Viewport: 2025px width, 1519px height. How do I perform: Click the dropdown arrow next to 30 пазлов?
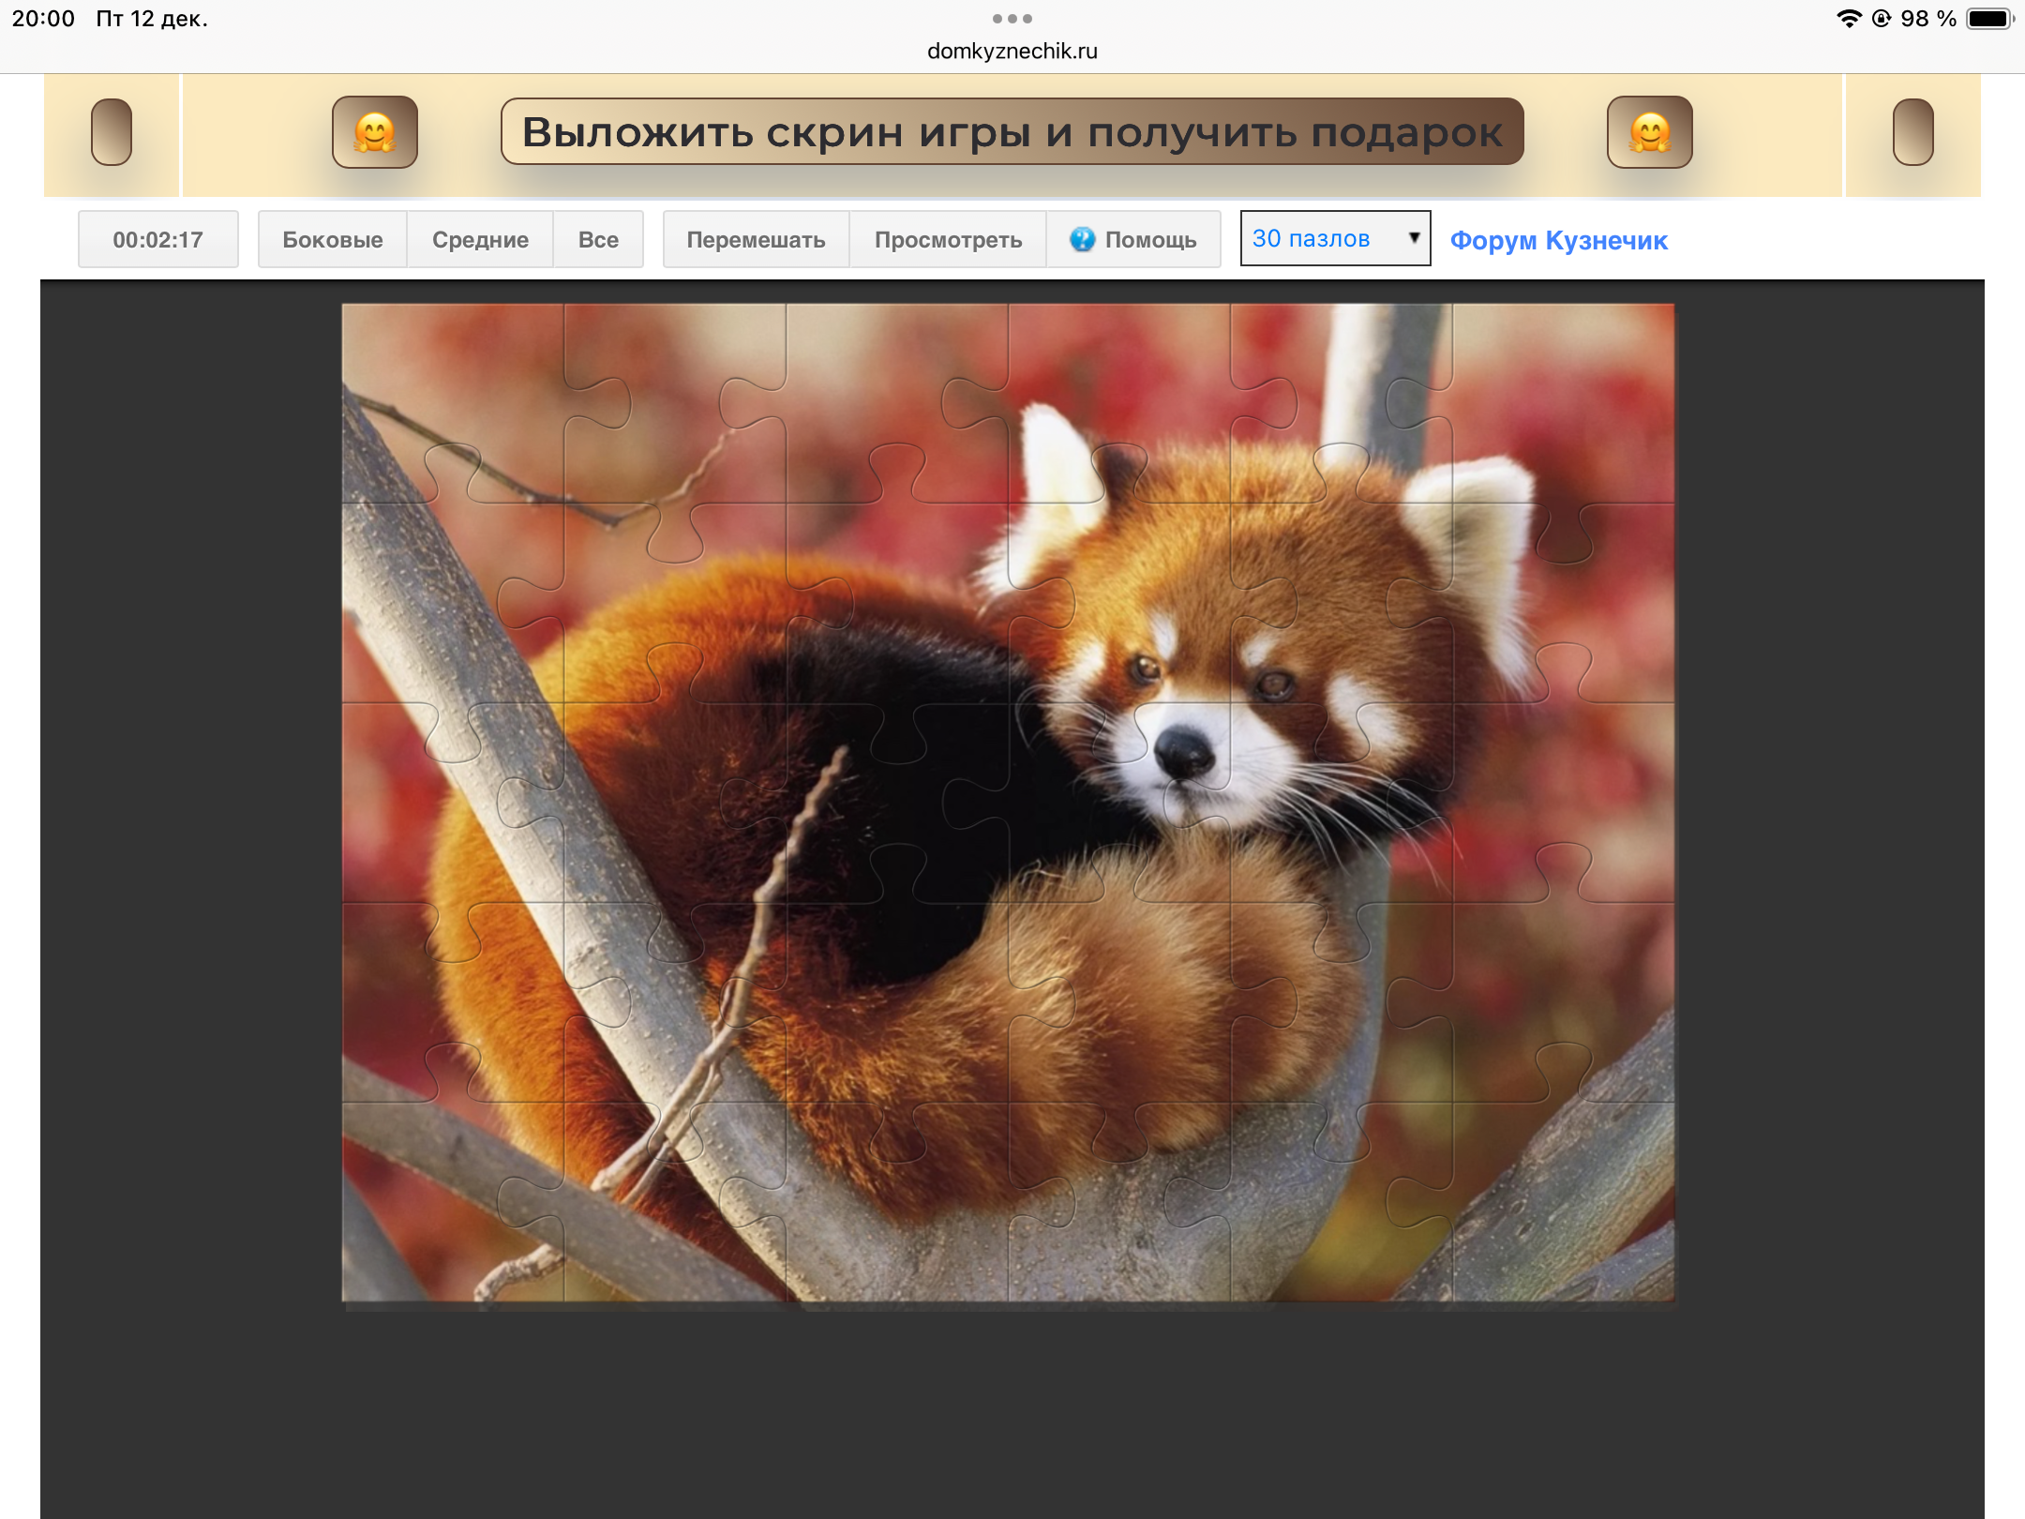1414,238
